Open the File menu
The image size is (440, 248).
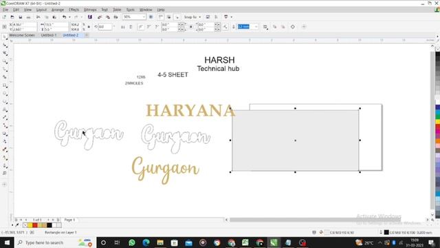pyautogui.click(x=5, y=10)
